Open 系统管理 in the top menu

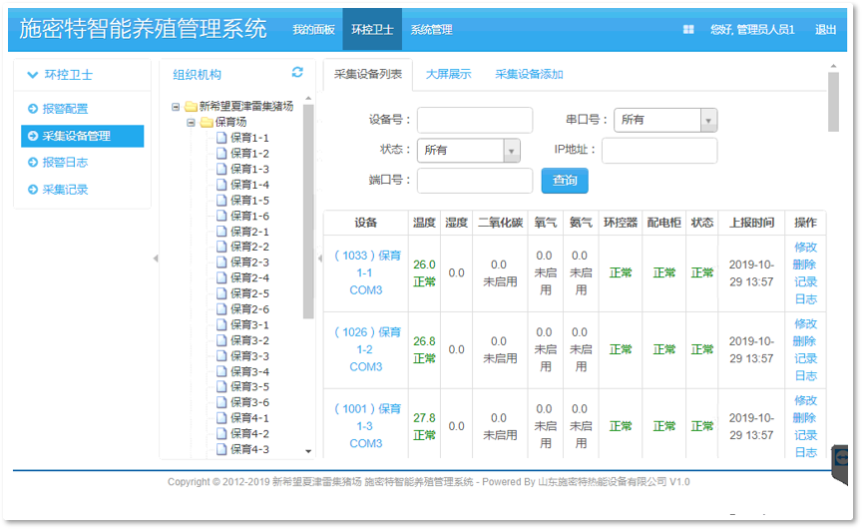coord(431,30)
